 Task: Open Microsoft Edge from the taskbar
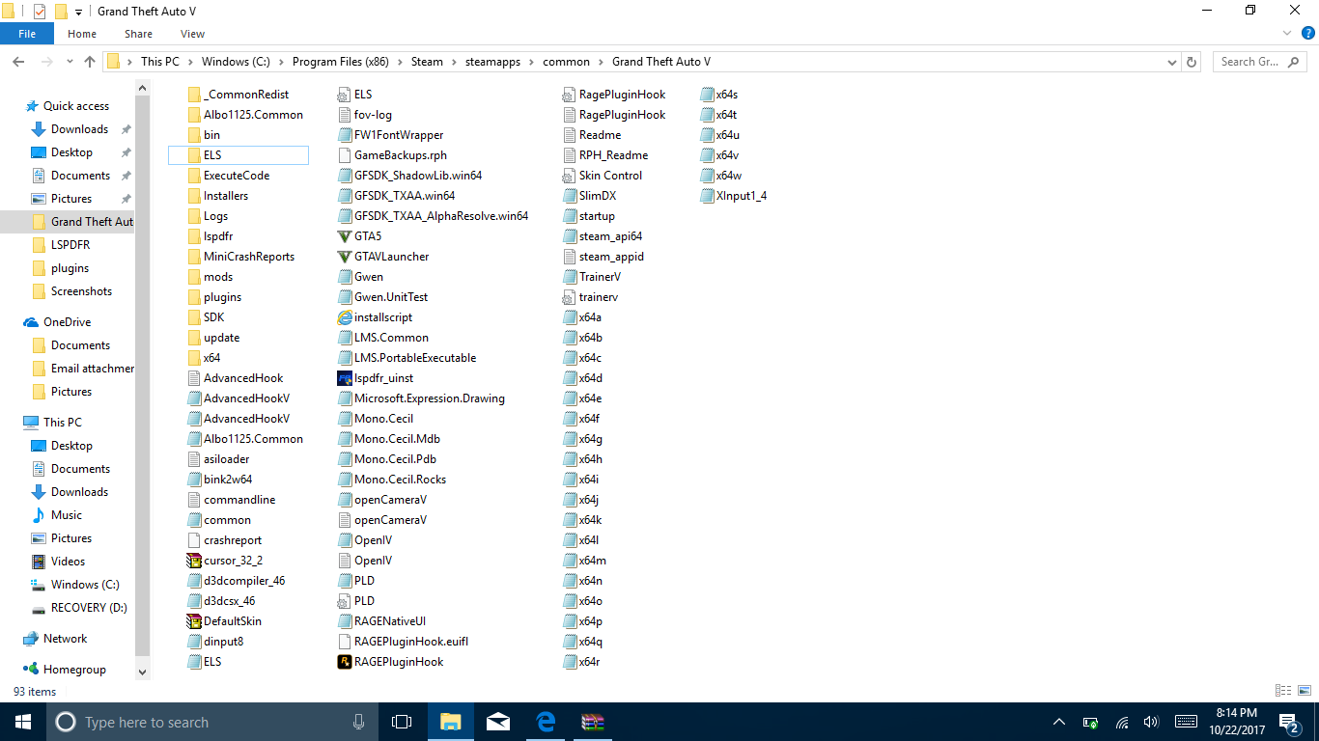[x=546, y=722]
